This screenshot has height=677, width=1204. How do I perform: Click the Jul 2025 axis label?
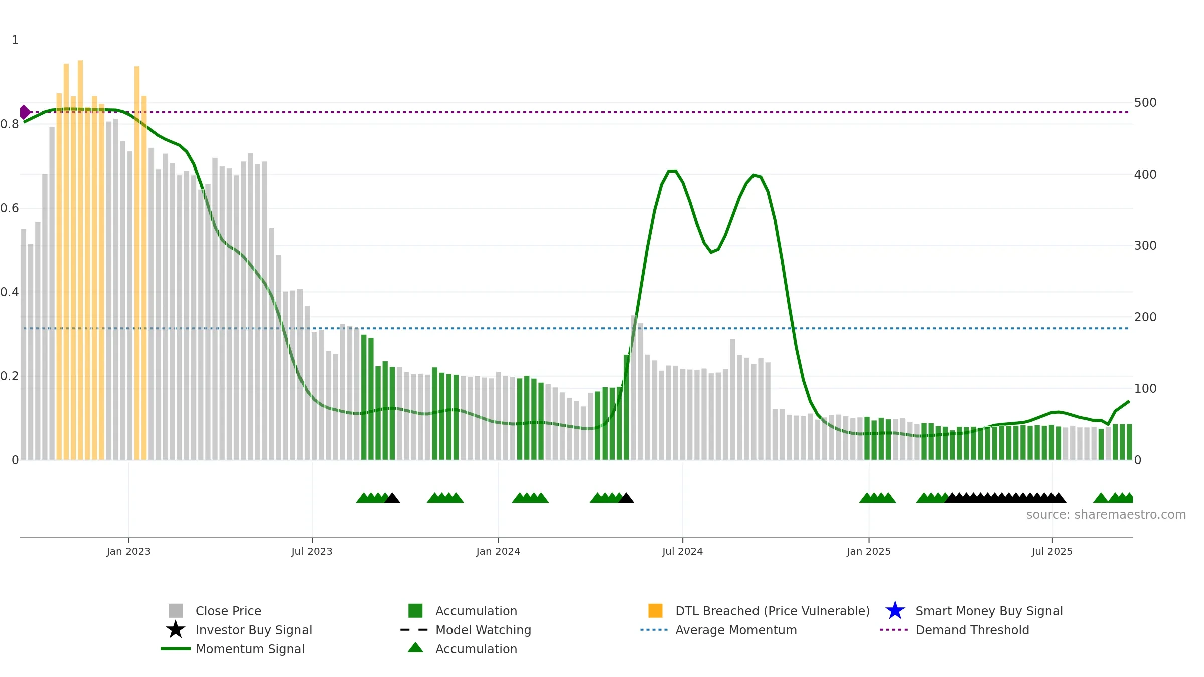pyautogui.click(x=1052, y=552)
